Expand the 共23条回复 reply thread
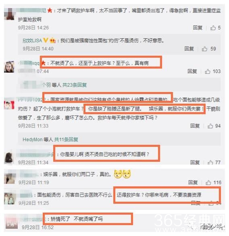229x236 pixels. coord(75,85)
